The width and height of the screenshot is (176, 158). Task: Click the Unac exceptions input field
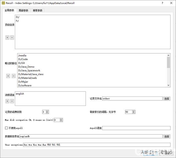[x=97, y=145]
